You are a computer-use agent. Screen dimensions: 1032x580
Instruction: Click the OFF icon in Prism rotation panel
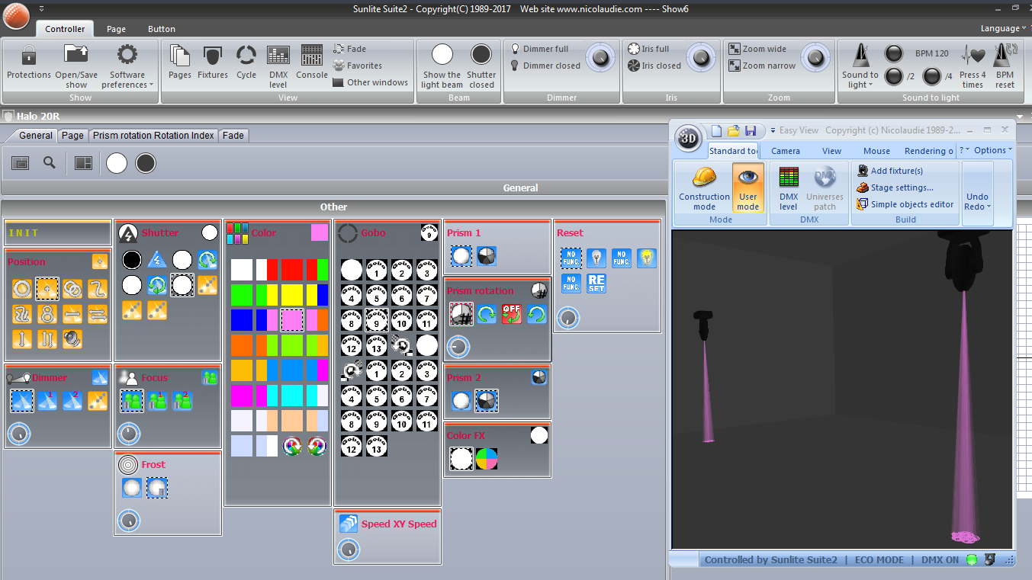512,313
